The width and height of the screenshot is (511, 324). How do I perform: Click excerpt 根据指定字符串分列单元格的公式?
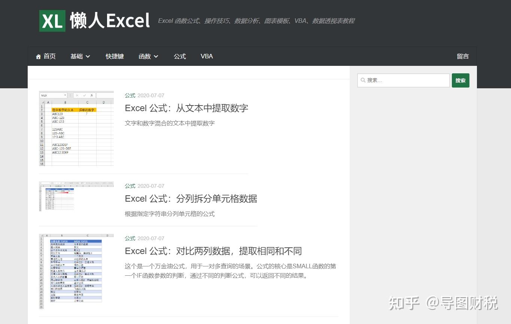click(x=170, y=214)
